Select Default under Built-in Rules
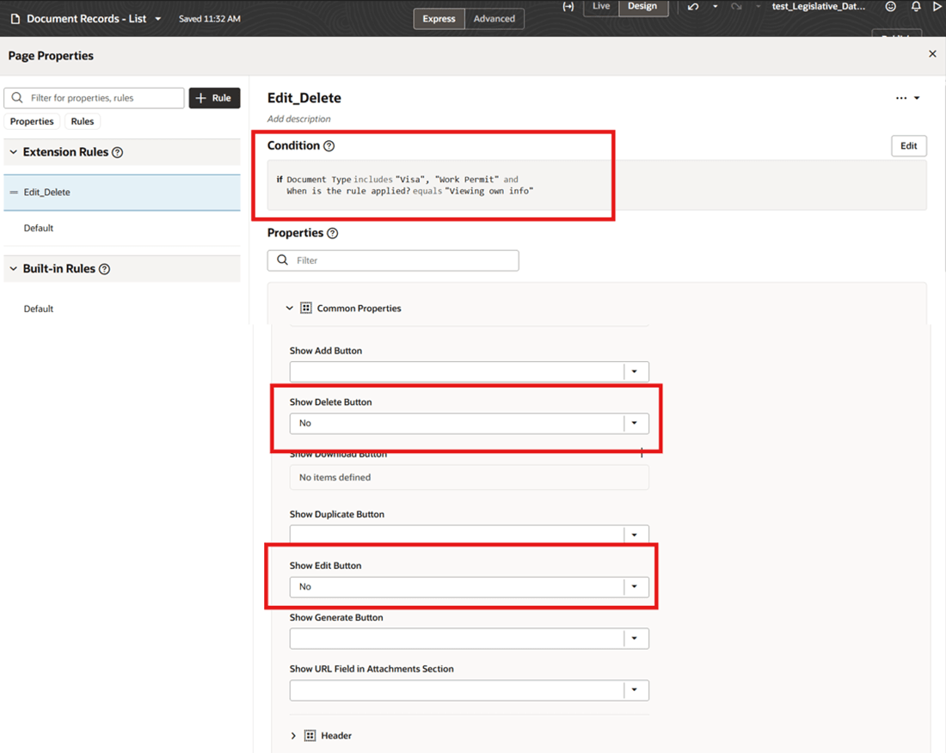 point(39,309)
